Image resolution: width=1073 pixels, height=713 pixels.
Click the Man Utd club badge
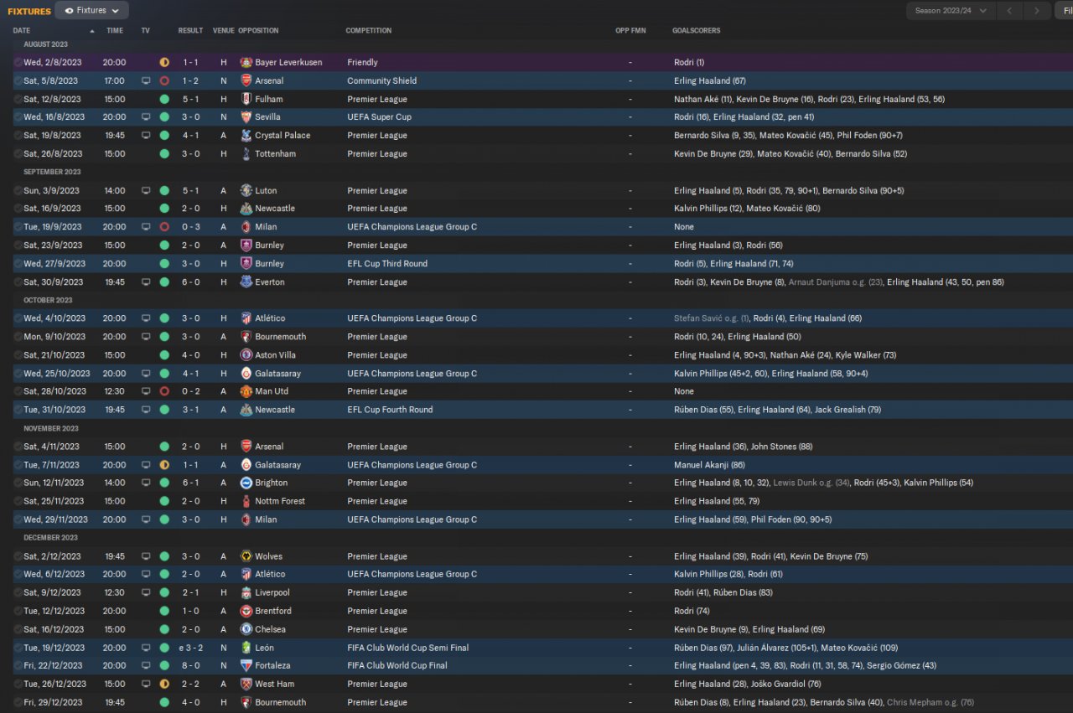tap(246, 391)
